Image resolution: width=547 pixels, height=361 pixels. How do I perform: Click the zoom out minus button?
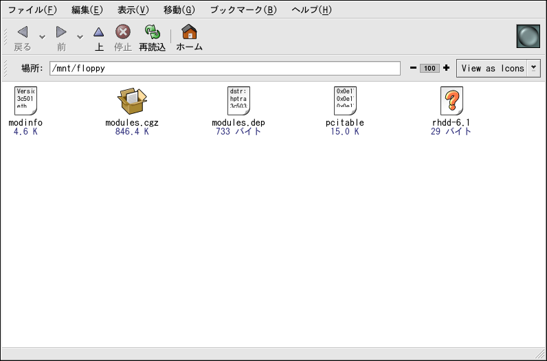(x=413, y=68)
